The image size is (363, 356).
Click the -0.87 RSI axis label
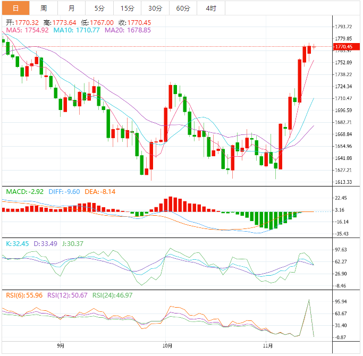point(341,337)
